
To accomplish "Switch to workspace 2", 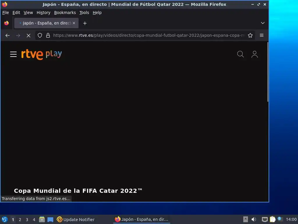I will 20,220.
